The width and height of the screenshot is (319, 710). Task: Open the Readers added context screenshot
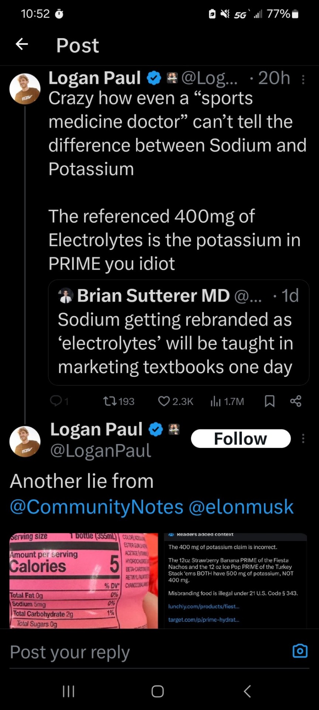coord(235,581)
